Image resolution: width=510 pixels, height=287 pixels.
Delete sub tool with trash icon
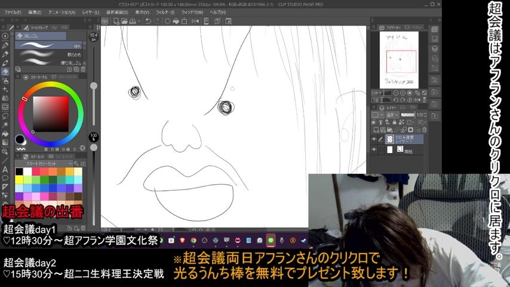pyautogui.click(x=83, y=69)
